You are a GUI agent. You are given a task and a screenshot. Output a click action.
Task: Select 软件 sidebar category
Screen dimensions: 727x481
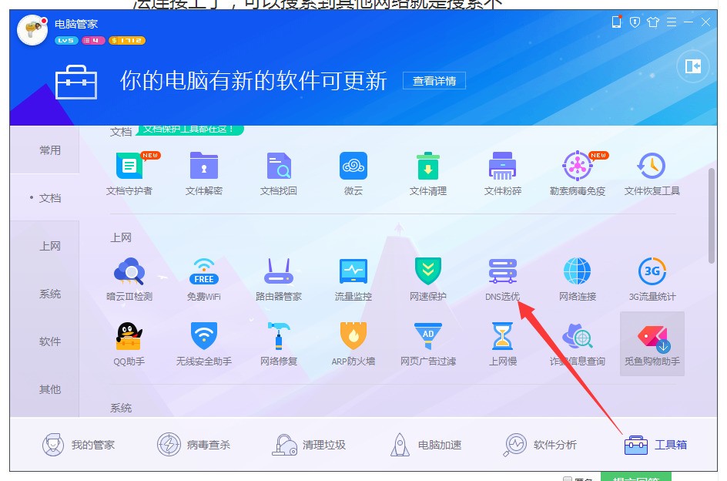click(45, 341)
